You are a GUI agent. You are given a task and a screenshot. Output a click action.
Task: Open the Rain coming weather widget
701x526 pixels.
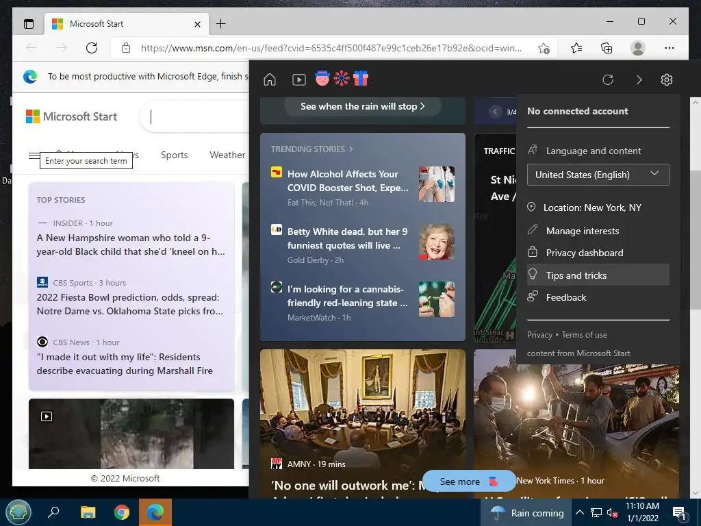[x=526, y=512]
